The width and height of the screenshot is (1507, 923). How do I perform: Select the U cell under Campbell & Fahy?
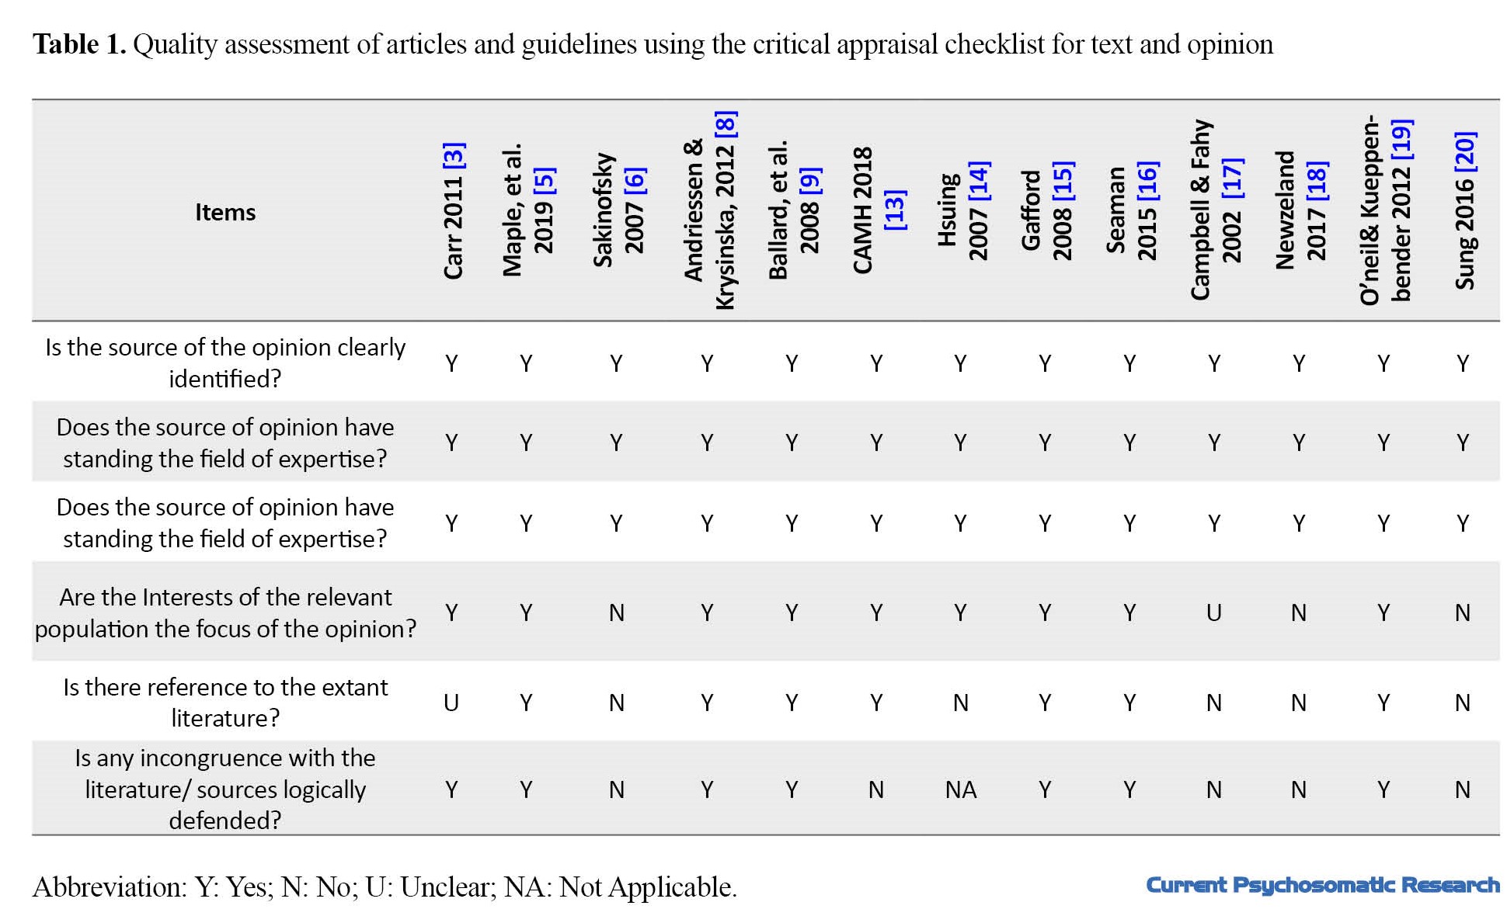pos(1214,613)
